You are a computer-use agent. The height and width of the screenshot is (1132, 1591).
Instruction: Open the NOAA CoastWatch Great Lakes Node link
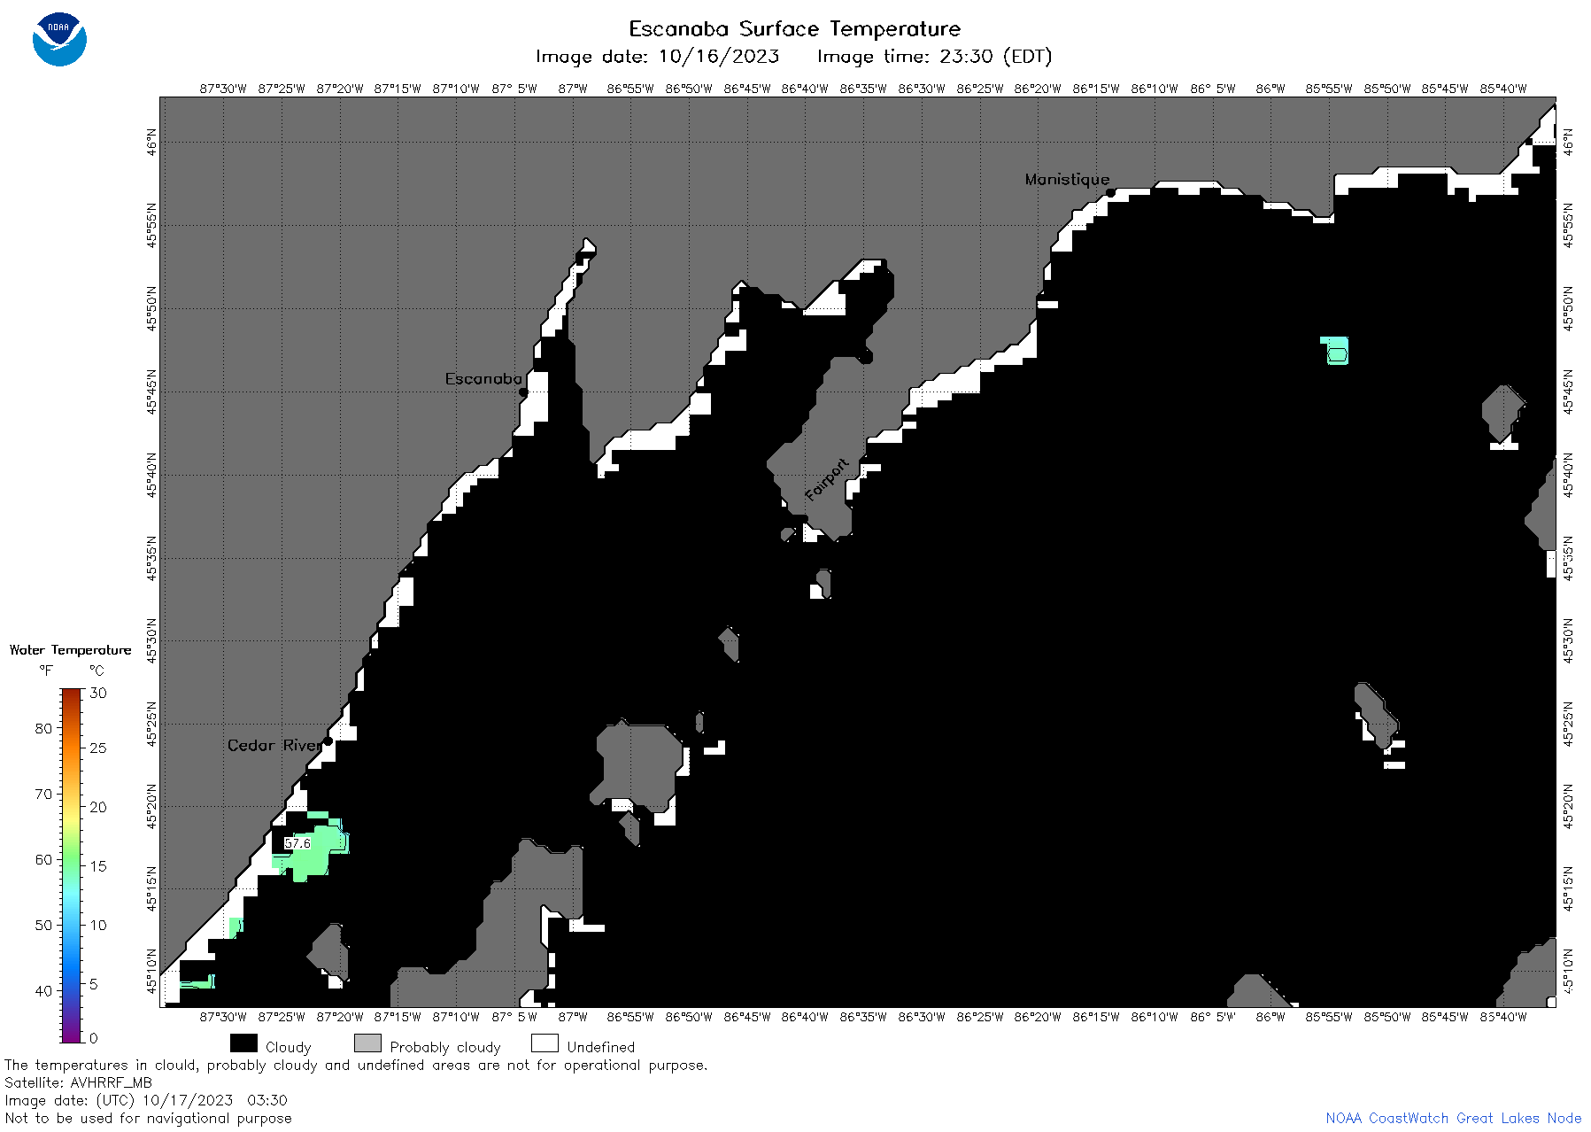coord(1453,1118)
